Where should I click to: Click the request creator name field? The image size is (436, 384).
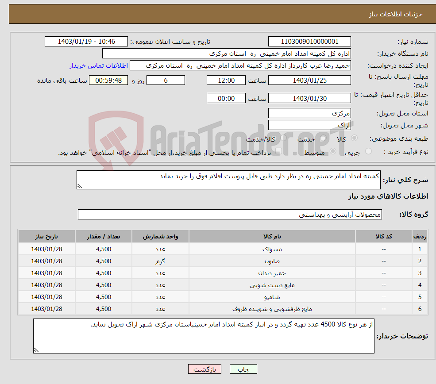coord(240,65)
